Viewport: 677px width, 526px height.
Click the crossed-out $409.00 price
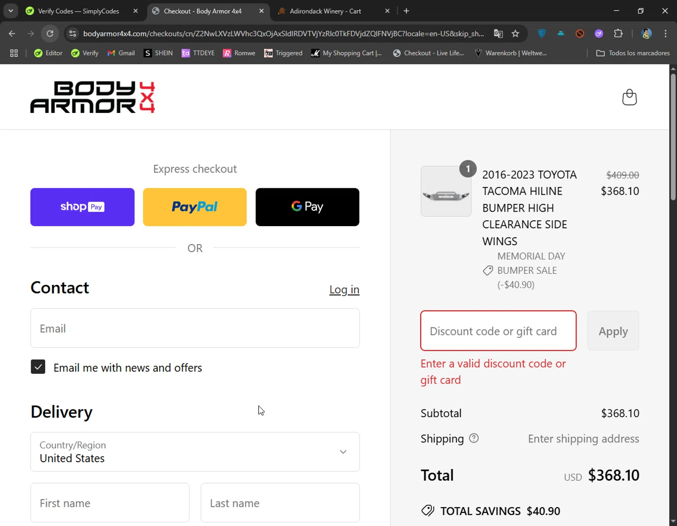click(622, 175)
